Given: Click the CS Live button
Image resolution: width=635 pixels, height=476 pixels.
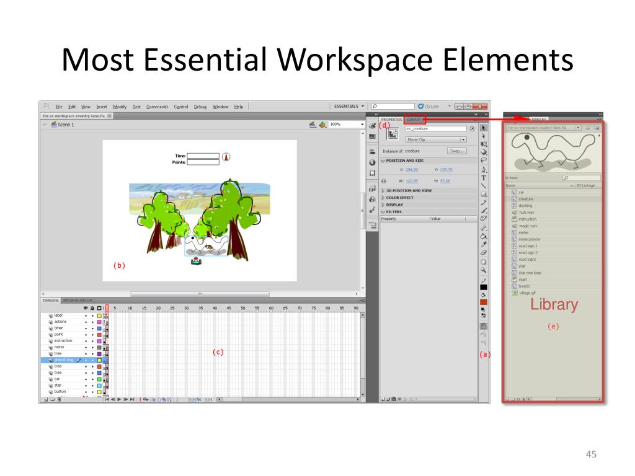Looking at the screenshot, I should tap(429, 107).
